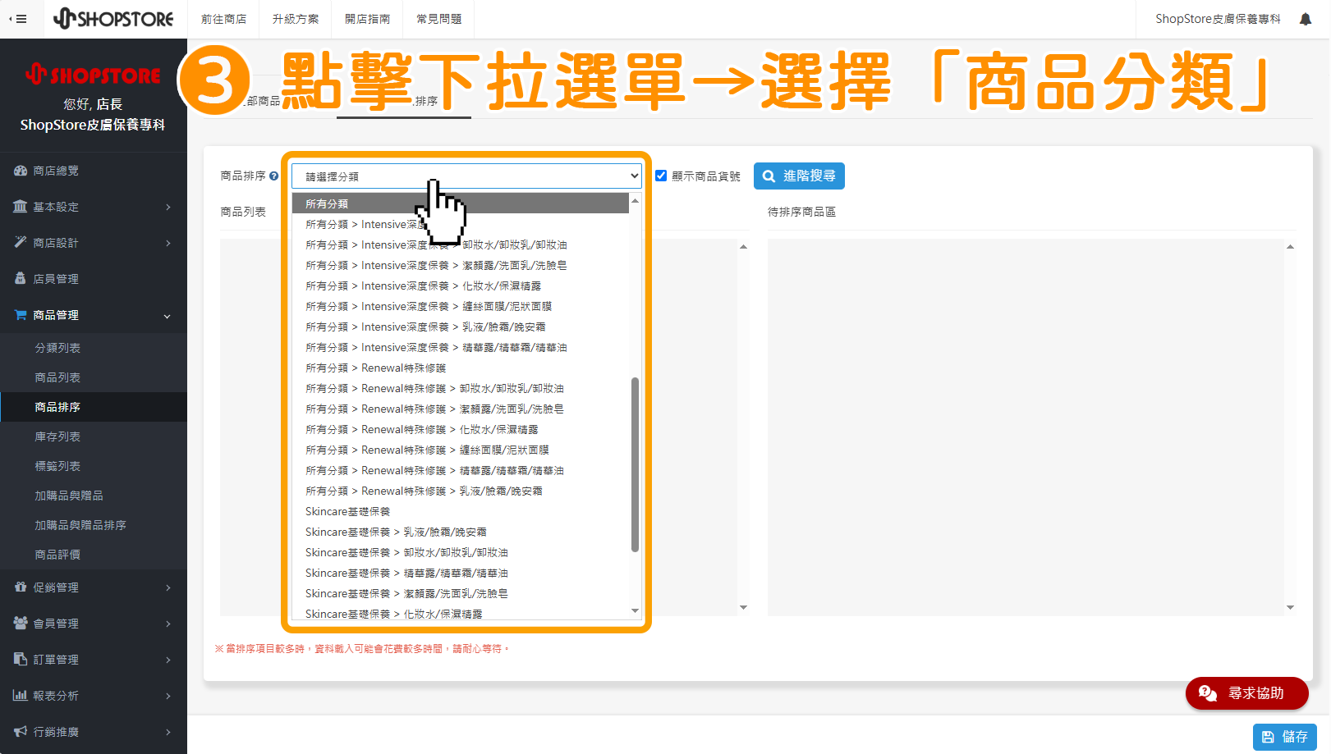Click the 商店設計 brush icon
This screenshot has height=754, width=1331.
(21, 243)
